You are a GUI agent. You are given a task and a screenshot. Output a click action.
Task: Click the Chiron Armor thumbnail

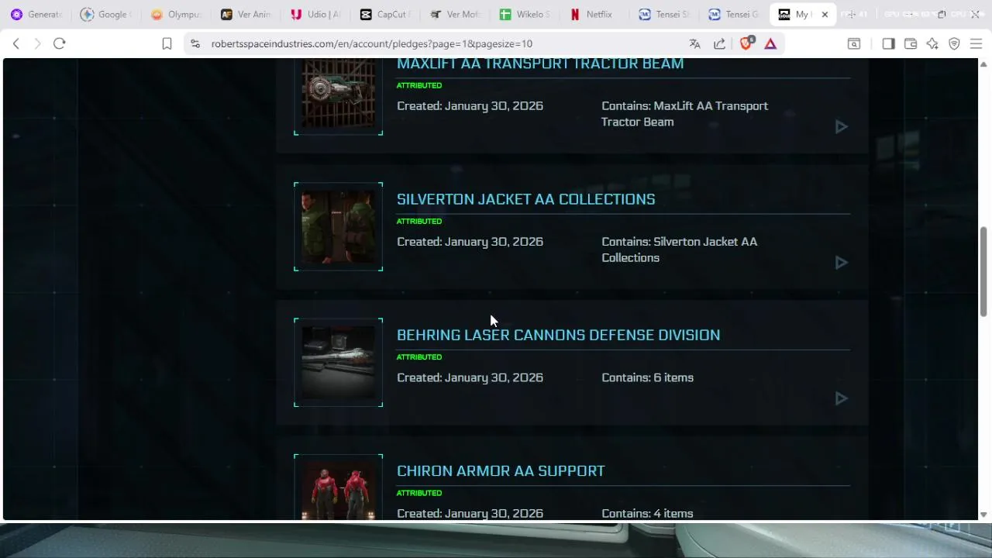(x=339, y=488)
